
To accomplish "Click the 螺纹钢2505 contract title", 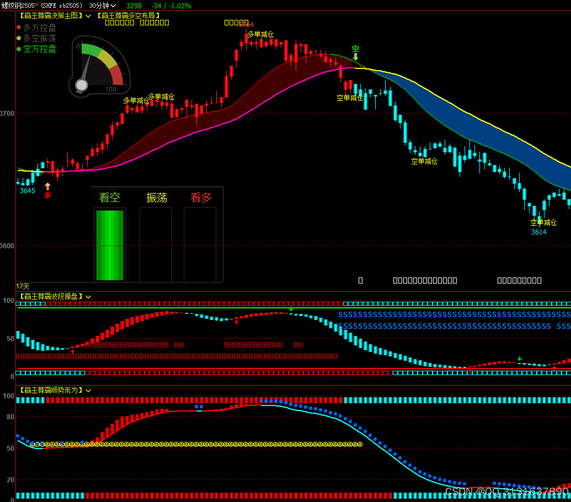I will [x=18, y=6].
